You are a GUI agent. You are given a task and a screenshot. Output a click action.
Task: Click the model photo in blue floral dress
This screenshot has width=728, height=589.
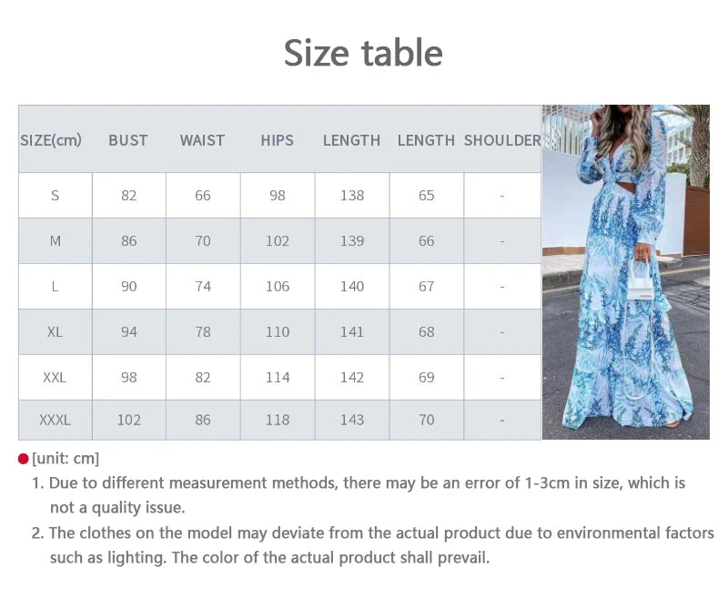pyautogui.click(x=625, y=271)
